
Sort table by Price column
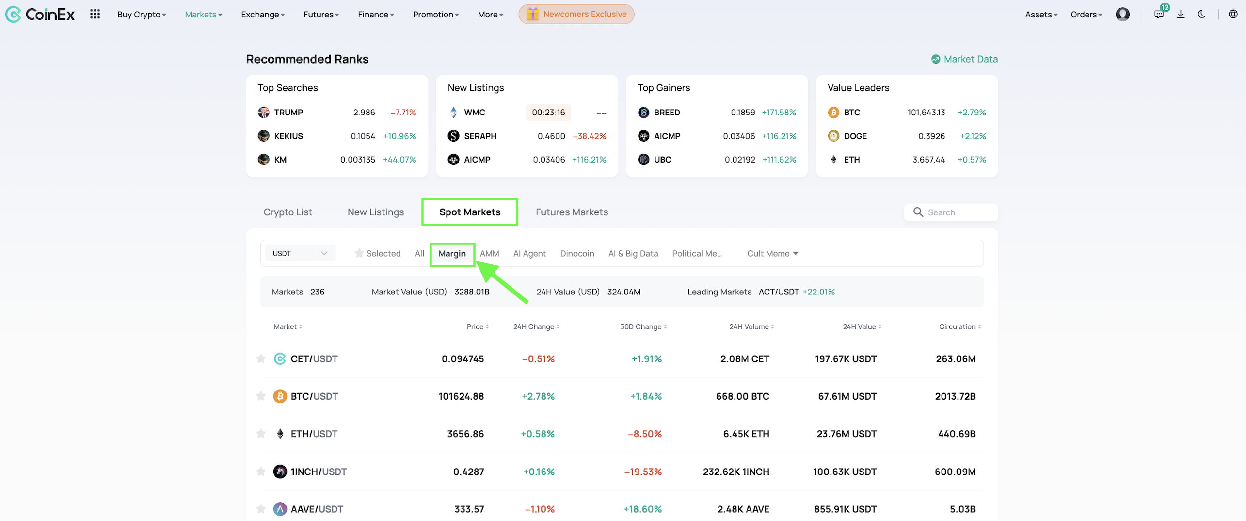click(x=478, y=327)
